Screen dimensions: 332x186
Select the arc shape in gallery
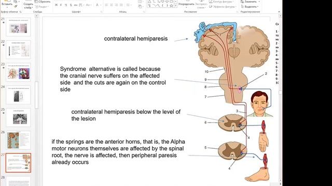tap(154, 6)
